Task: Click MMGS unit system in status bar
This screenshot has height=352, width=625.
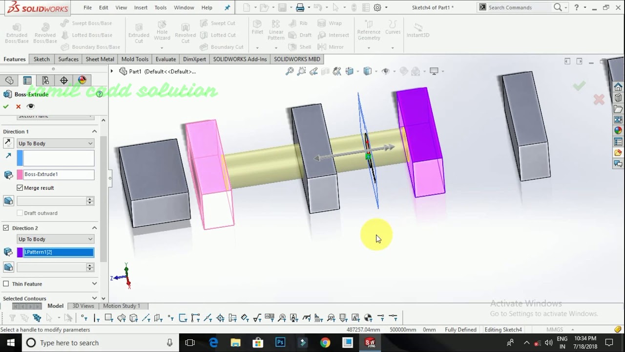Action: click(x=555, y=330)
